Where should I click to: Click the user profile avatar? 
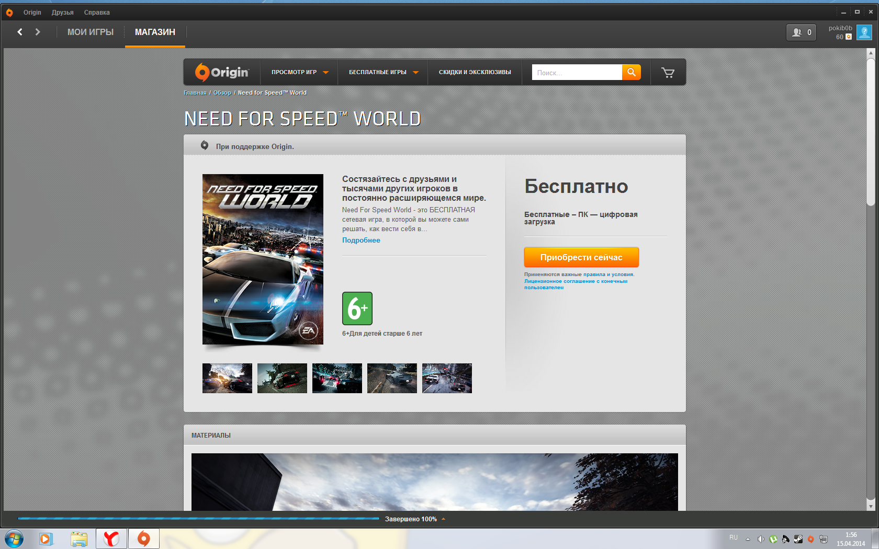[x=864, y=32]
